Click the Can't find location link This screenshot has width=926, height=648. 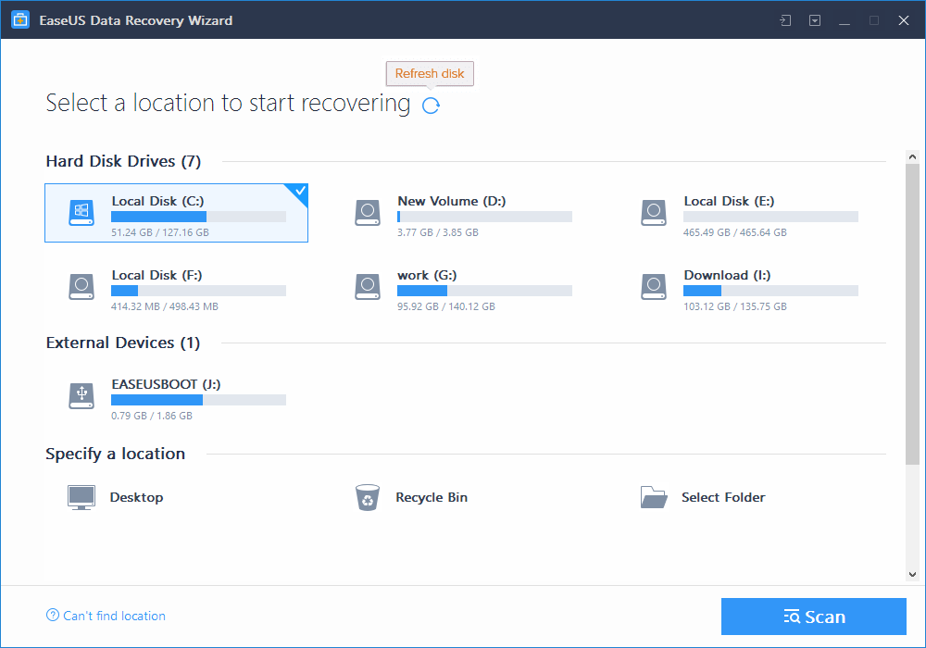click(x=105, y=616)
